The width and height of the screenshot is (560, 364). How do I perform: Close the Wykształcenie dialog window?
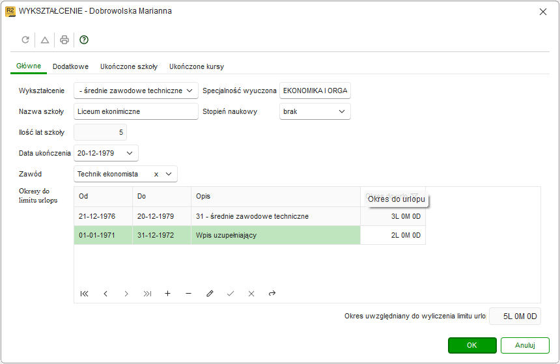(x=543, y=12)
